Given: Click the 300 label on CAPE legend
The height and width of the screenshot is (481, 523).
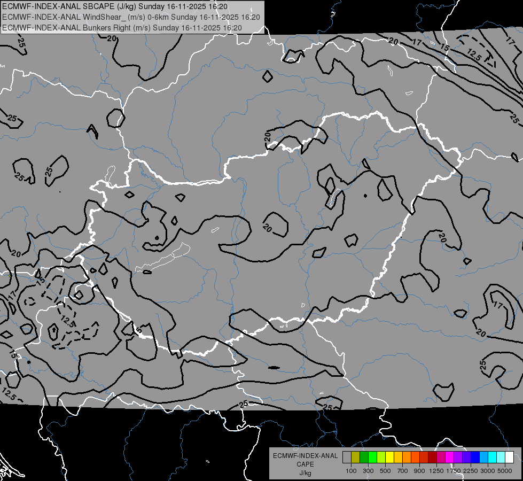Looking at the screenshot, I should point(368,471).
